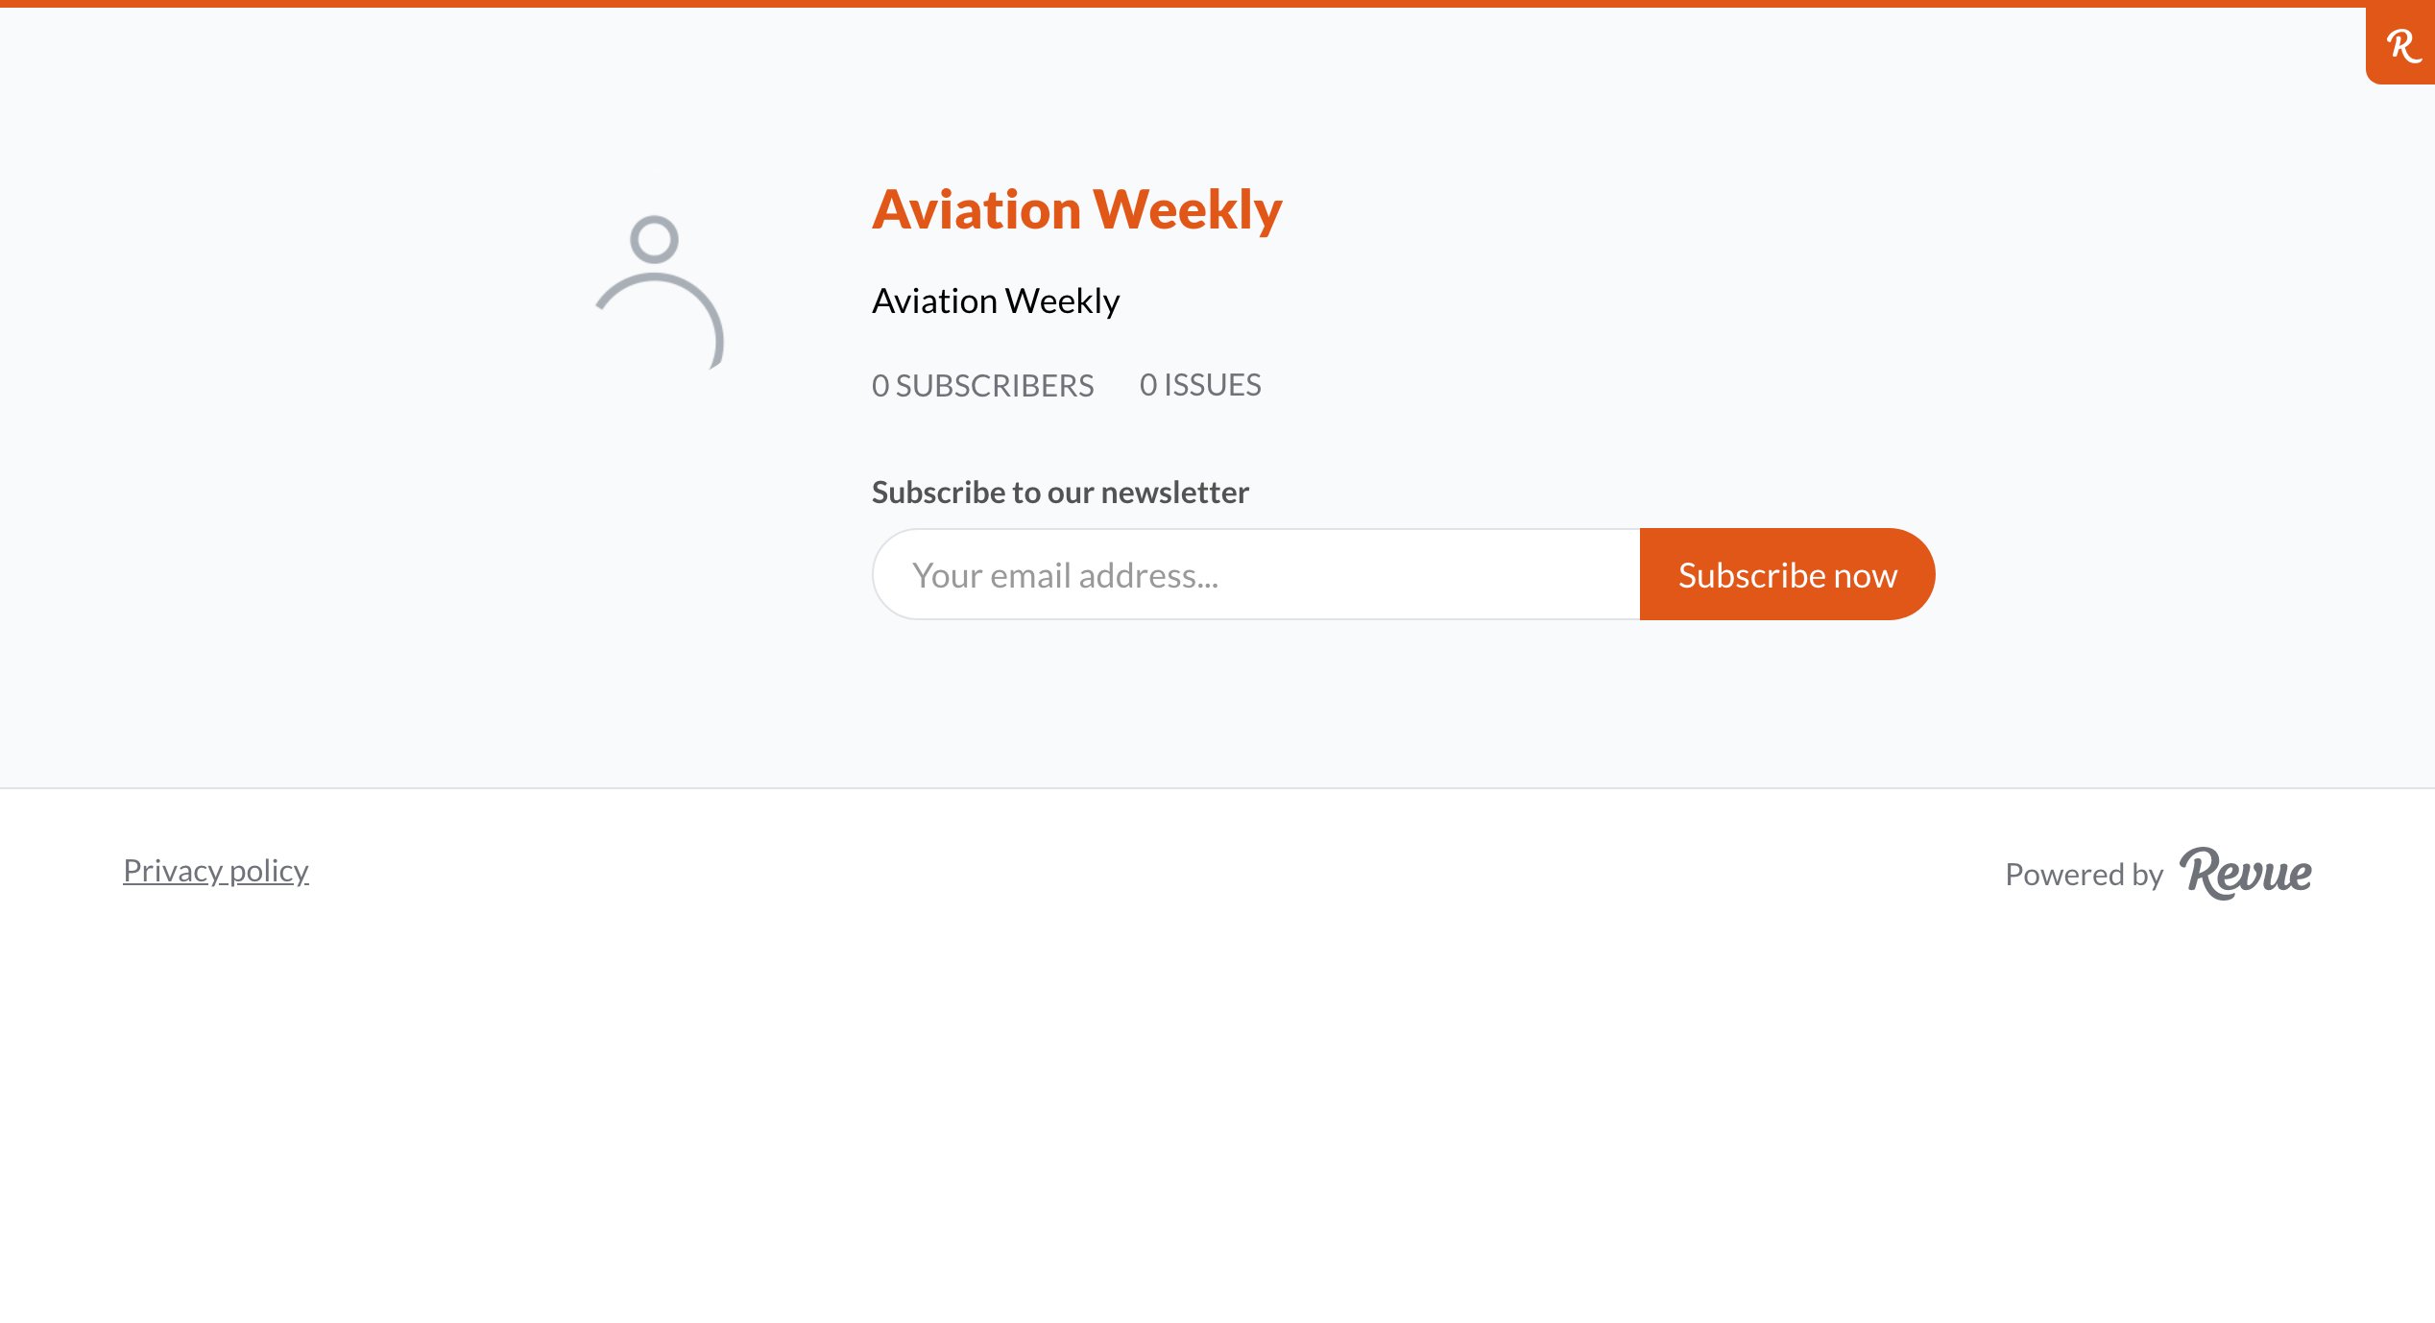Focus the email address input field
Viewport: 2435px width, 1323px height.
point(1256,574)
